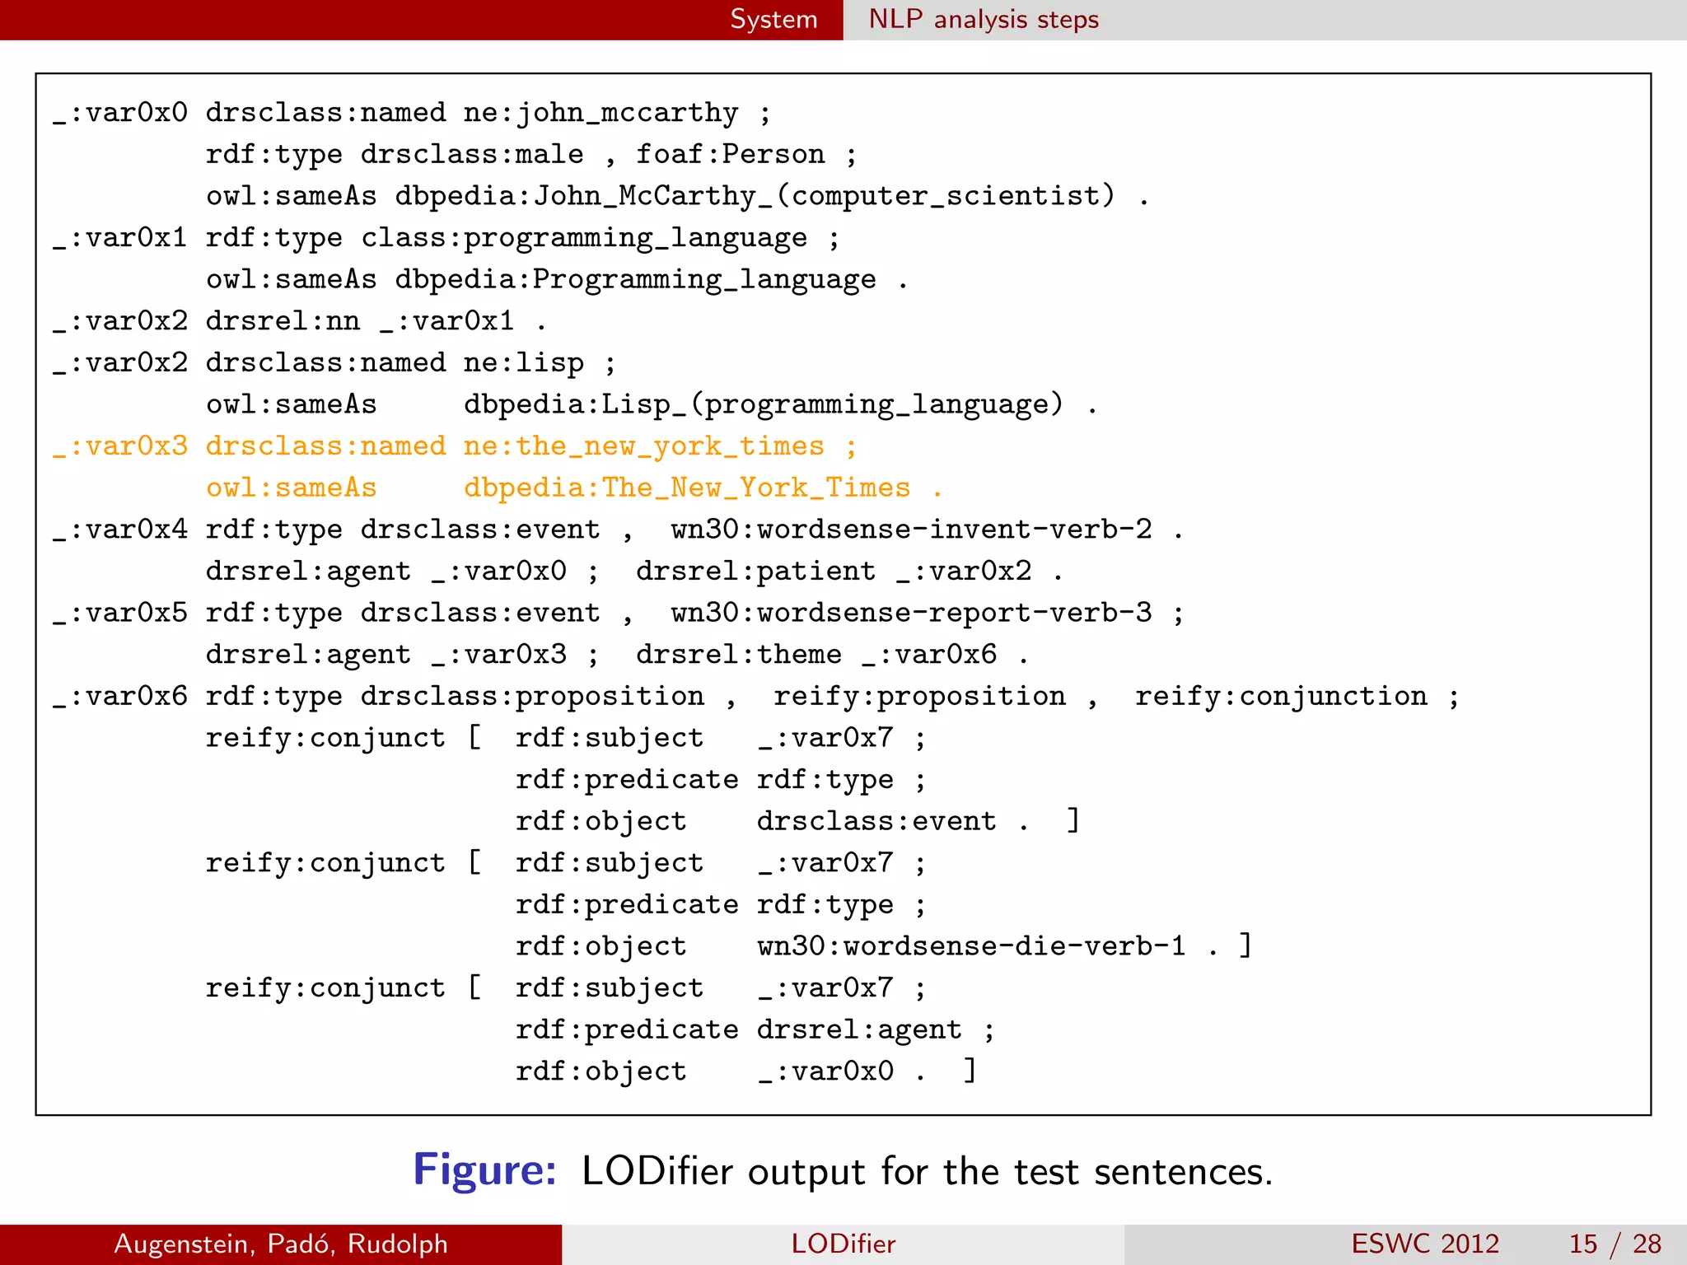The width and height of the screenshot is (1687, 1265).
Task: Select drsrel:nn on the var0x2 line
Action: [x=283, y=320]
